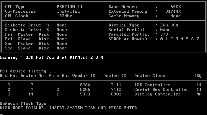Click the '0 1 2 3 4 5 6 7' SDRAM rows

pos(179,39)
